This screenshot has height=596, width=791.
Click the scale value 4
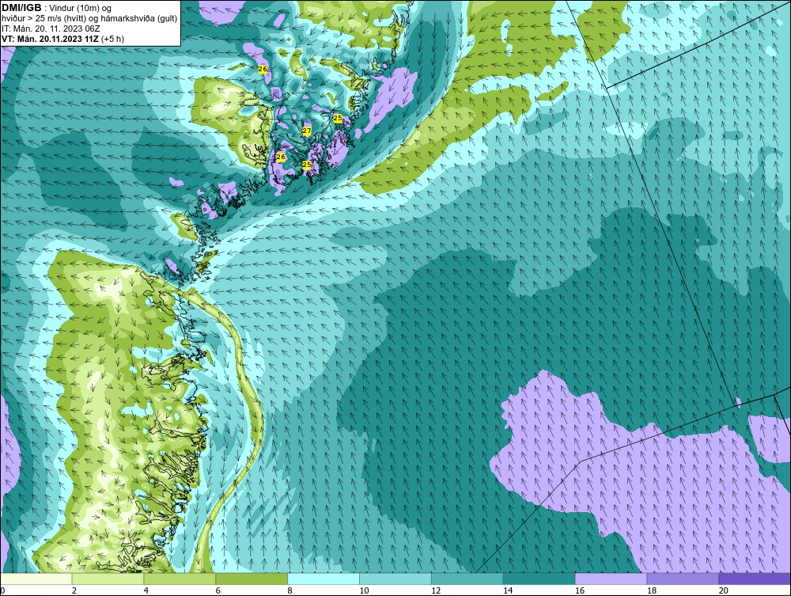pos(146,590)
